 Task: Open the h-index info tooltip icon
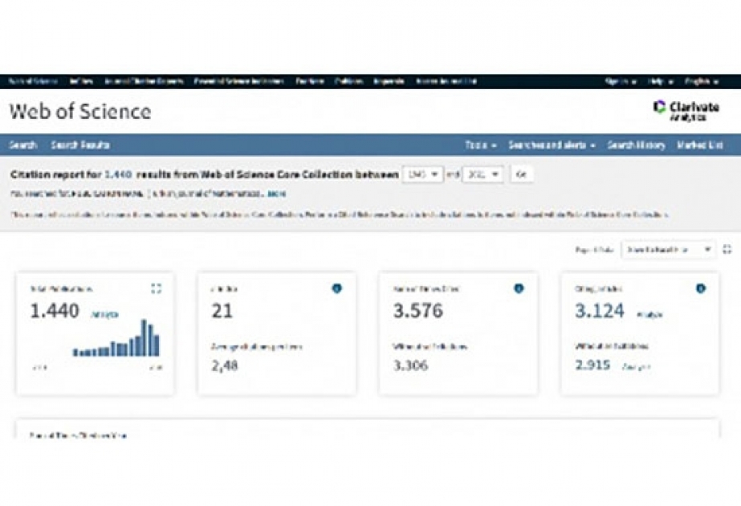(336, 288)
